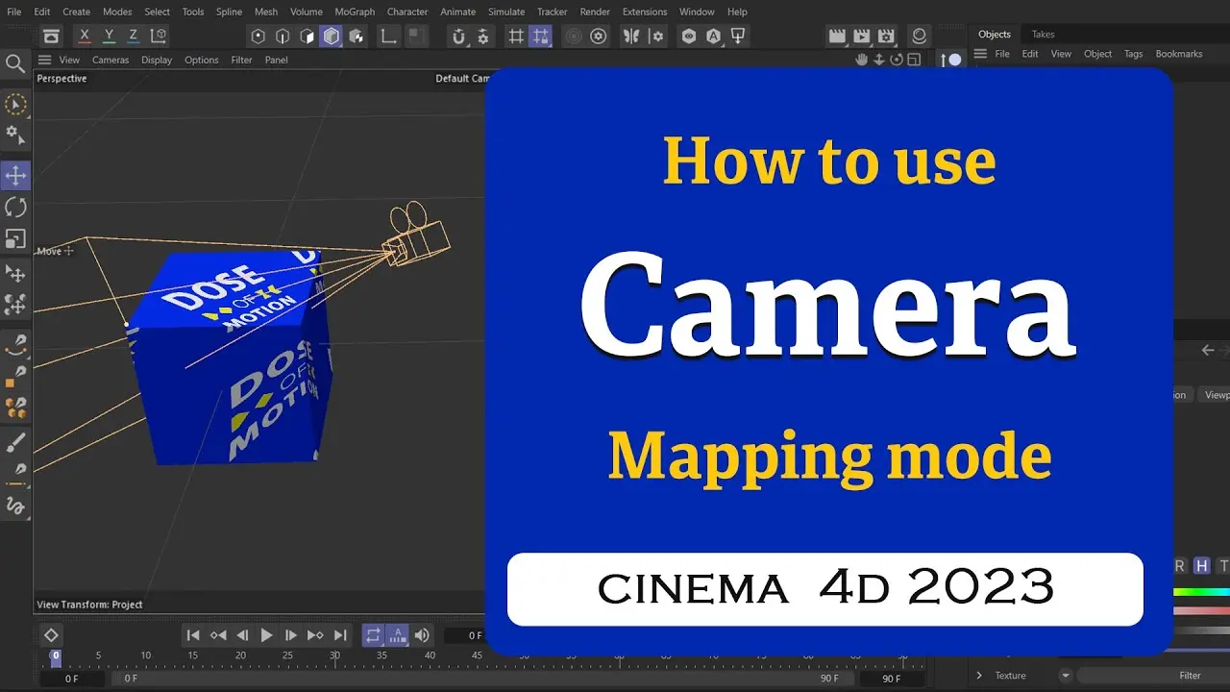Toggle the highlighted workplane grid snap
This screenshot has height=692, width=1230.
(x=541, y=37)
